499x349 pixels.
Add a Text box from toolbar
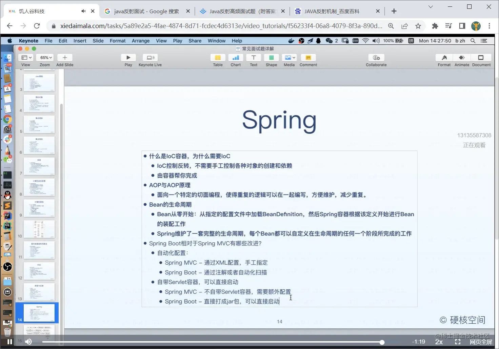254,58
